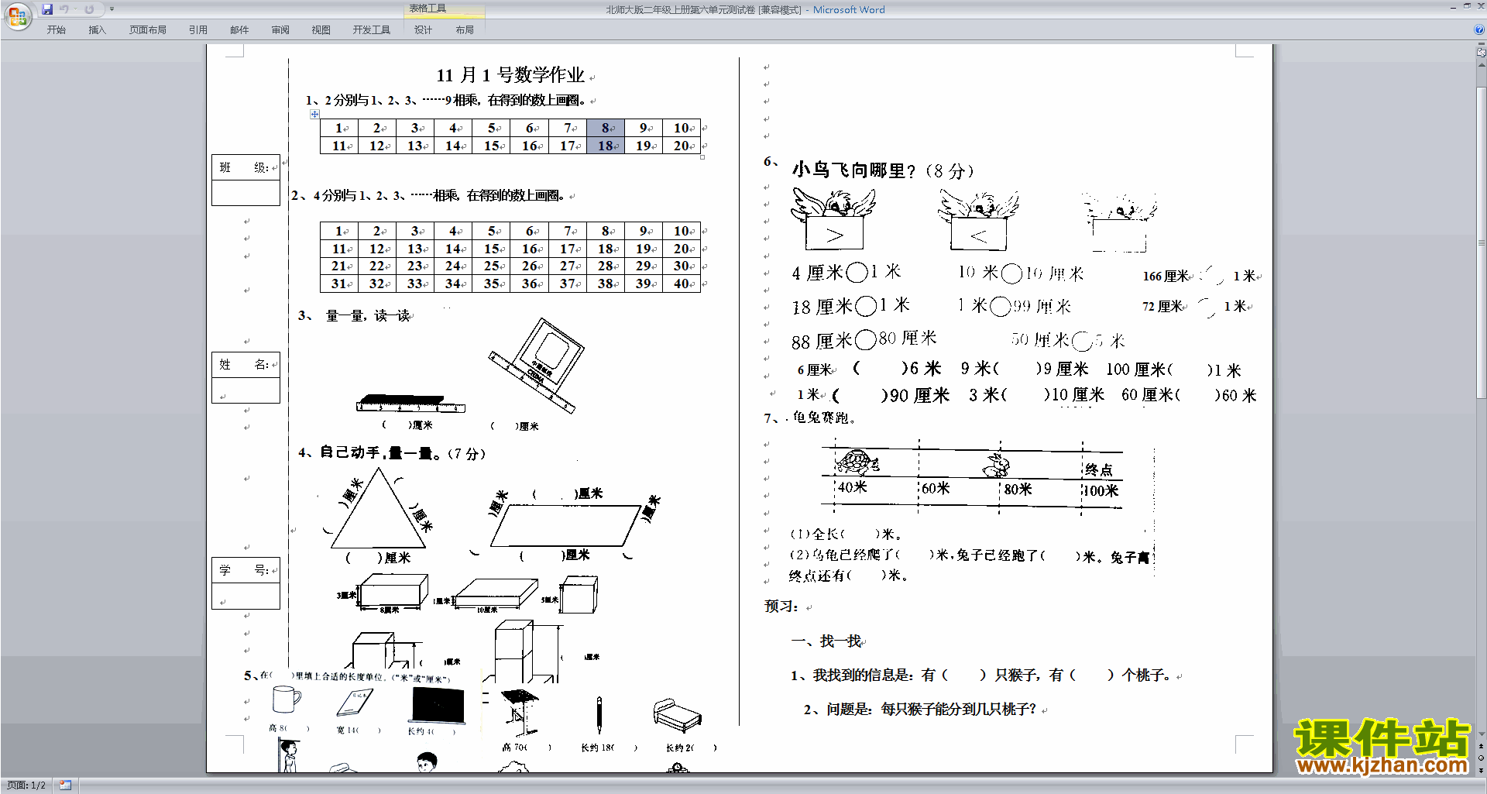Click the 预习 heading
The height and width of the screenshot is (794, 1487).
781,606
